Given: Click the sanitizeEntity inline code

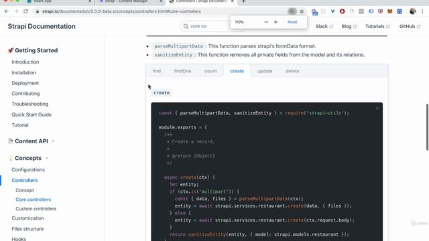Looking at the screenshot, I should [173, 55].
